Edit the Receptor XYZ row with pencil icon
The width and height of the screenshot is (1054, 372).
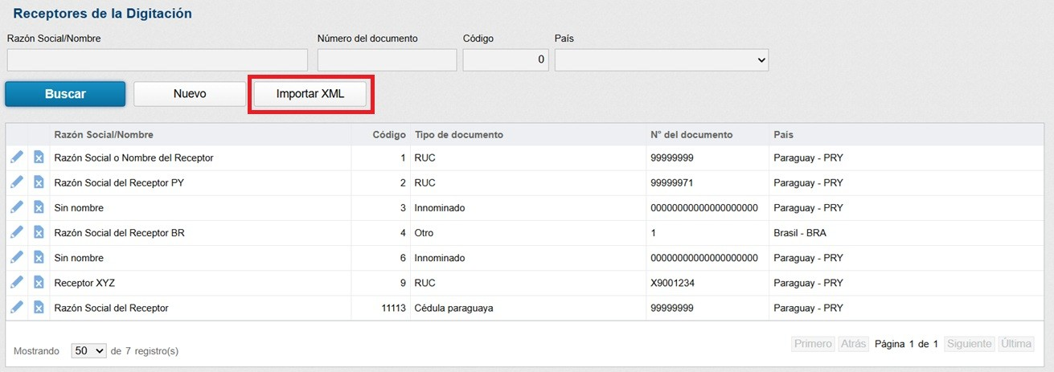pyautogui.click(x=17, y=282)
